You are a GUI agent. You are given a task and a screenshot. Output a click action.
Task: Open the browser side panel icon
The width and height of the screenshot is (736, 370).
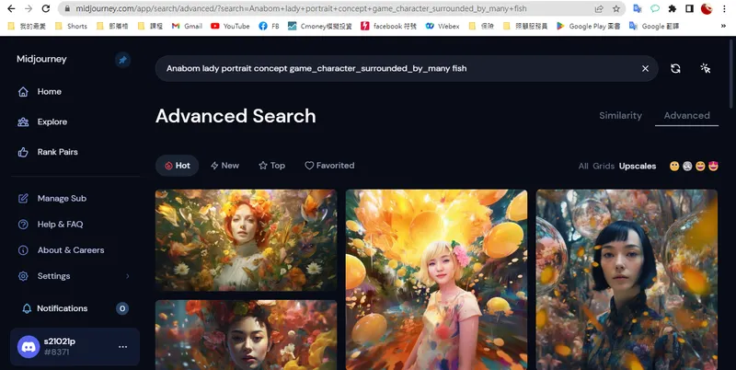click(689, 8)
